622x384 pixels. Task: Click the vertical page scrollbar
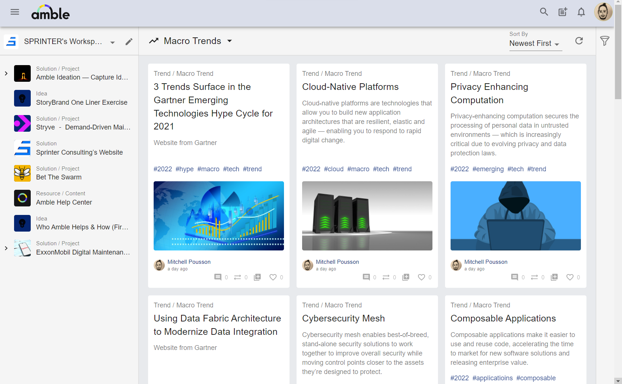click(618, 52)
